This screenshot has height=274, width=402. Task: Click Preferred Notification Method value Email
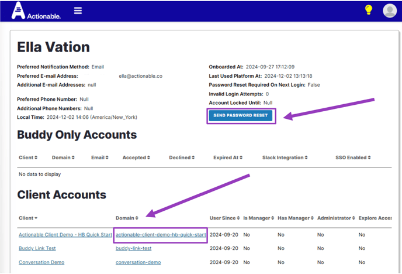98,67
